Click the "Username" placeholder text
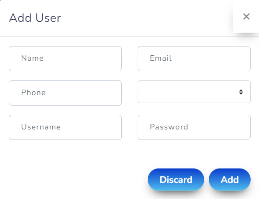The width and height of the screenshot is (259, 199). 41,127
